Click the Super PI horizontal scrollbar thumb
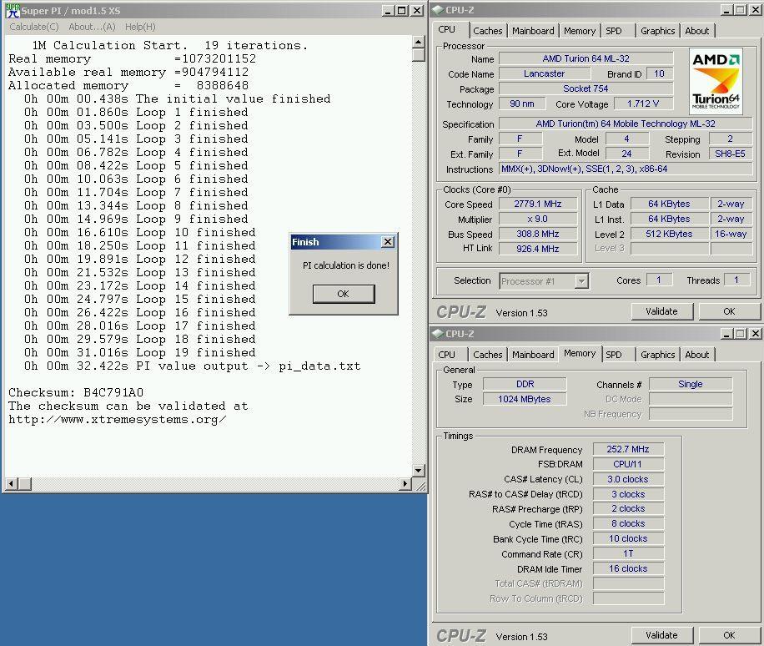 coord(25,483)
